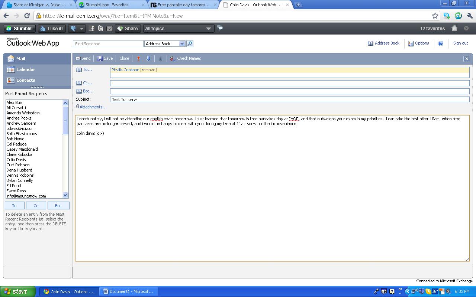The width and height of the screenshot is (476, 297).
Task: Set low importance on the message
Action: pos(149,58)
